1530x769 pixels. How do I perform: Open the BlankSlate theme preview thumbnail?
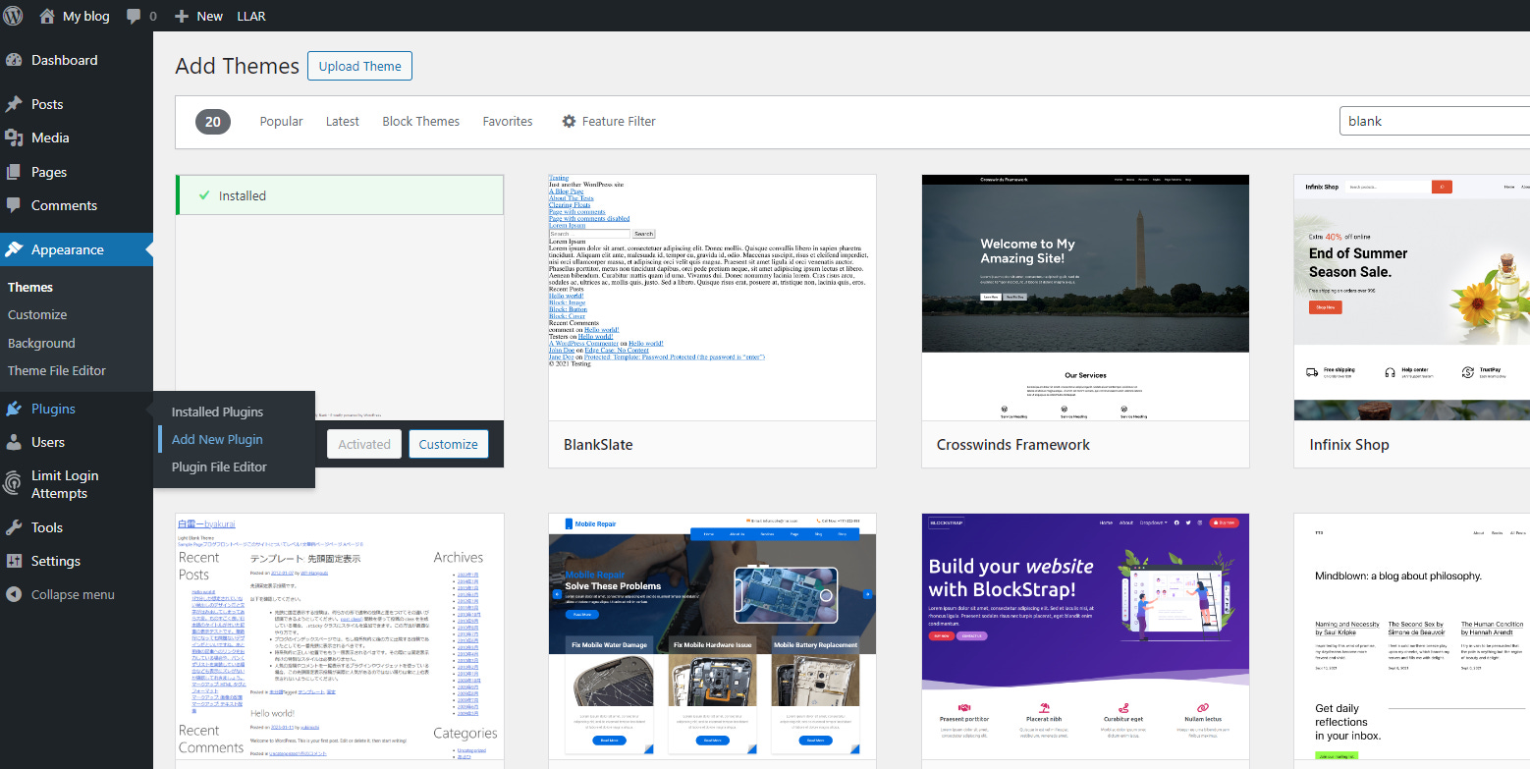pyautogui.click(x=712, y=298)
